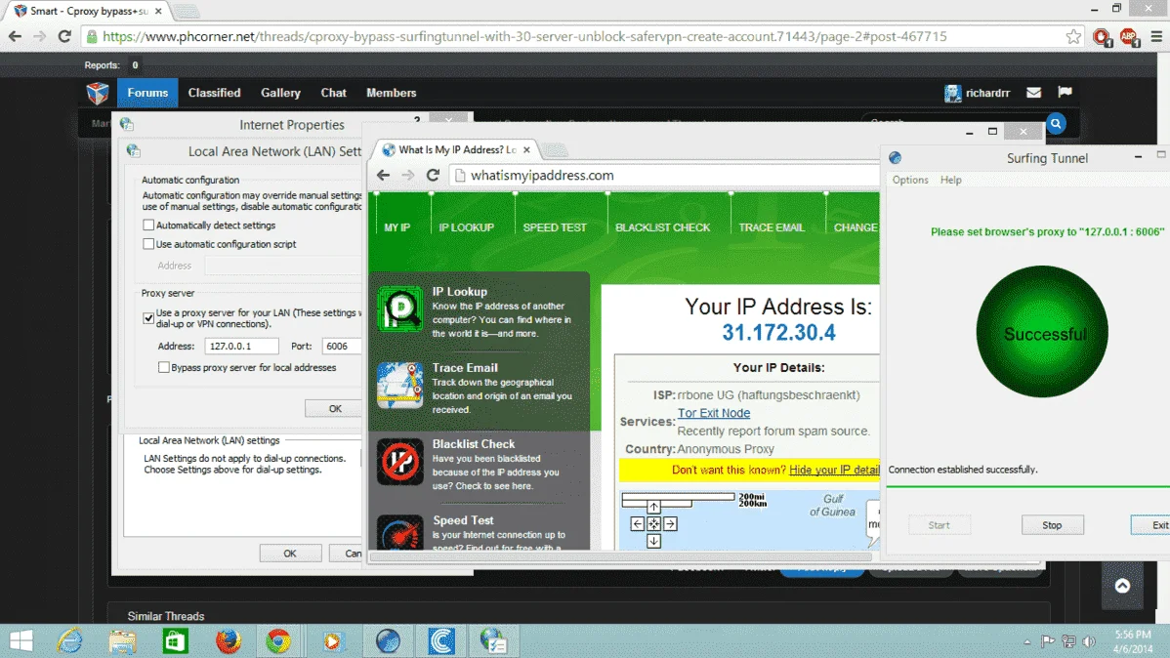Click the phcorner site logo
This screenshot has width=1170, height=658.
point(97,94)
